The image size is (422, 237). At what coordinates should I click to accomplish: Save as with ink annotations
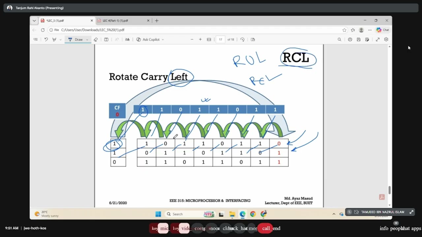tap(367, 39)
